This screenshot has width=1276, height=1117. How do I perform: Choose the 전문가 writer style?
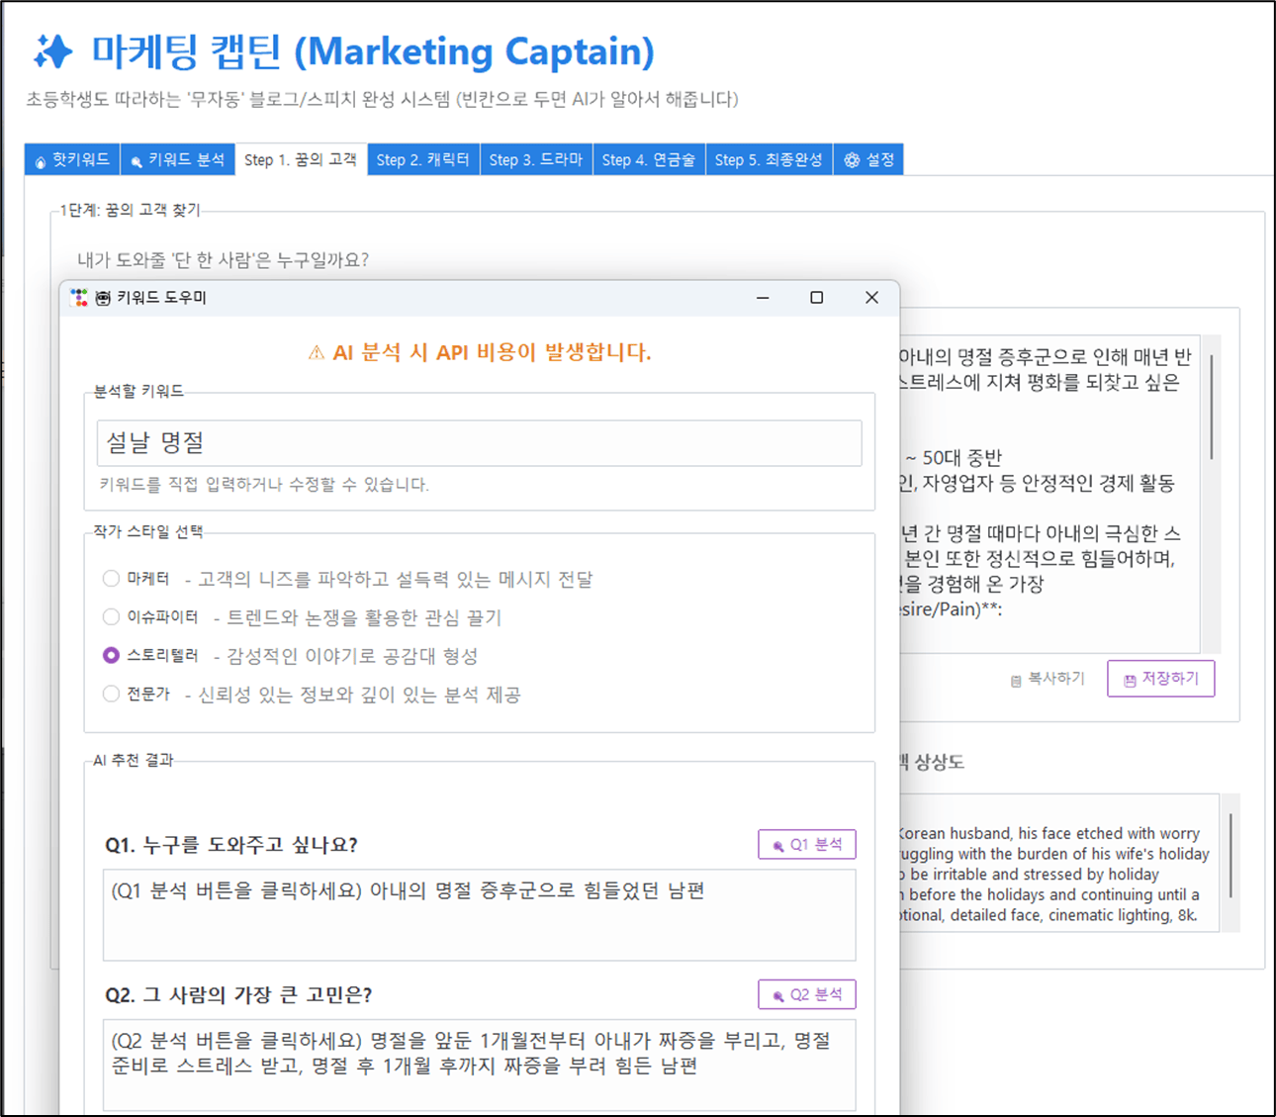click(x=111, y=694)
